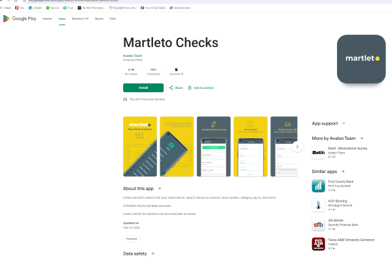This screenshot has width=392, height=260.
Task: Click the 10K+ Downloads text
Action: pyautogui.click(x=154, y=72)
